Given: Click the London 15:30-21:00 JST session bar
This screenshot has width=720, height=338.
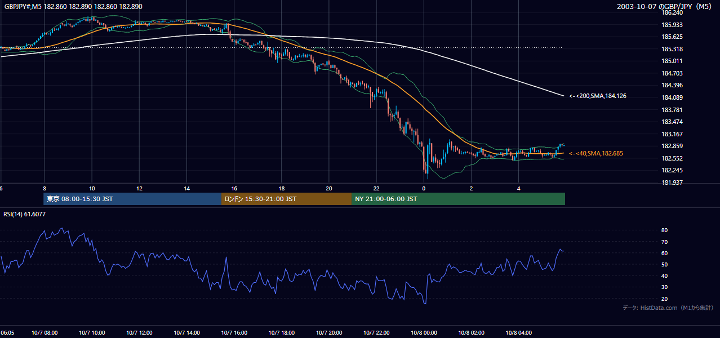Looking at the screenshot, I should point(286,199).
